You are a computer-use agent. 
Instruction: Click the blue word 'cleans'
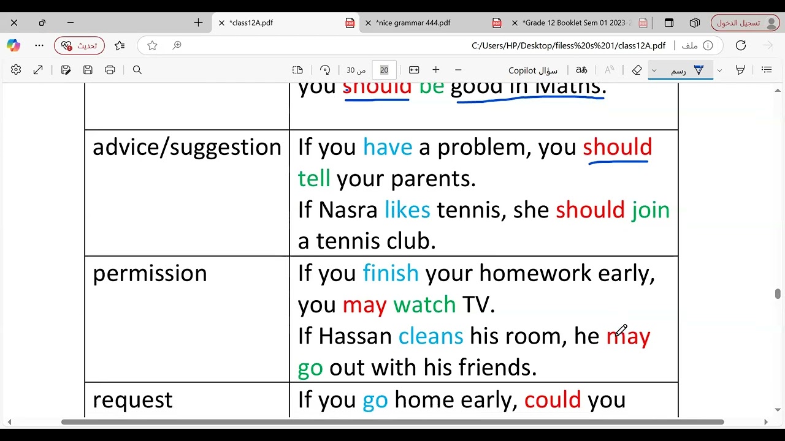point(431,336)
